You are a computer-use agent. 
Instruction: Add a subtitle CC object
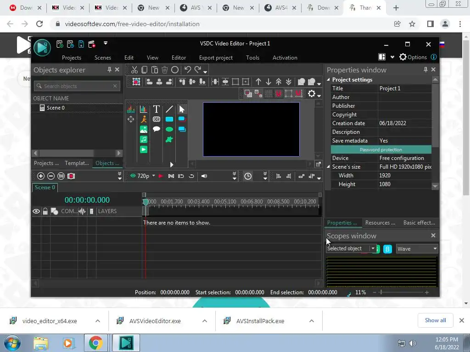(156, 119)
